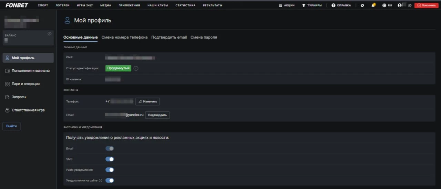
Task: Turn off Push-уведомления switch
Action: tap(110, 170)
